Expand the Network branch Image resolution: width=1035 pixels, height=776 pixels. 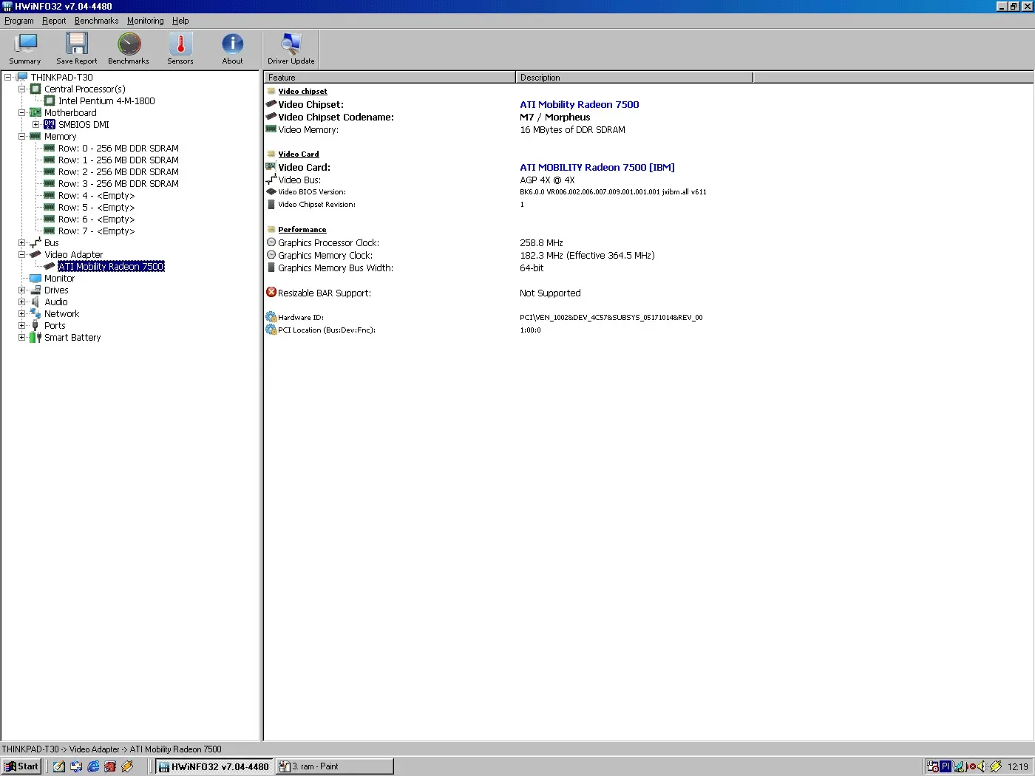[21, 313]
